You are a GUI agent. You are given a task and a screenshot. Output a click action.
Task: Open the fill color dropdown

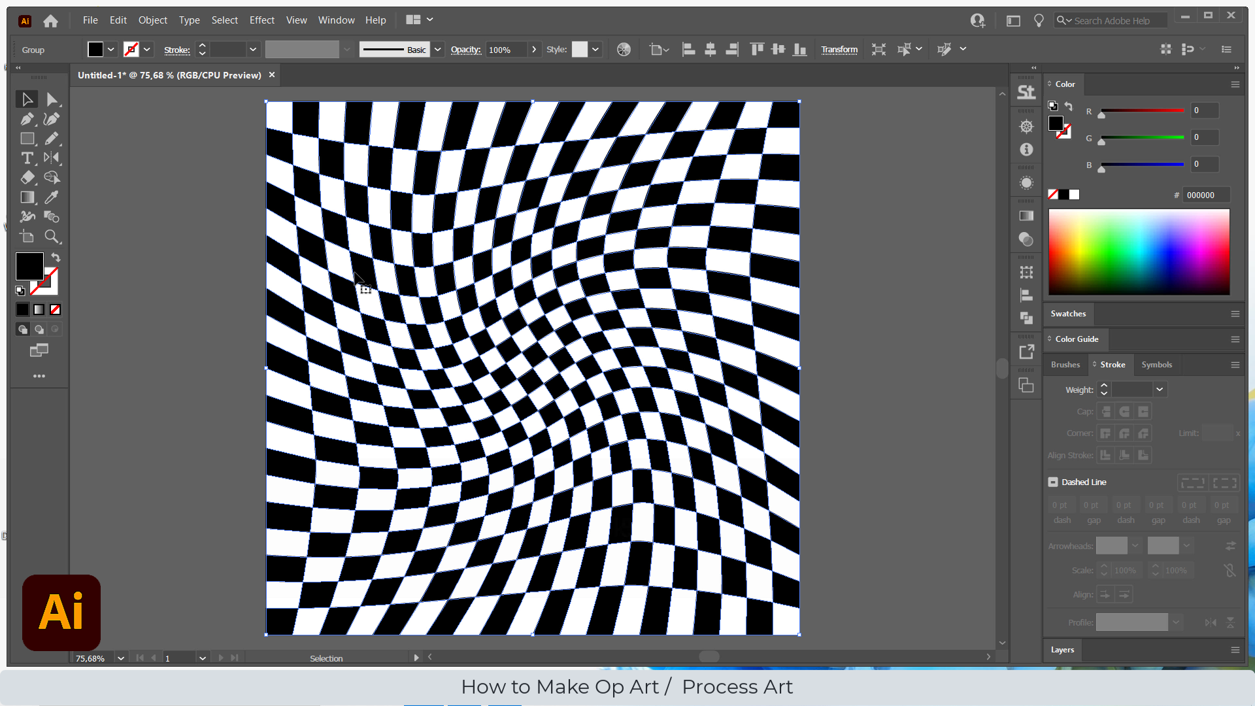point(111,50)
